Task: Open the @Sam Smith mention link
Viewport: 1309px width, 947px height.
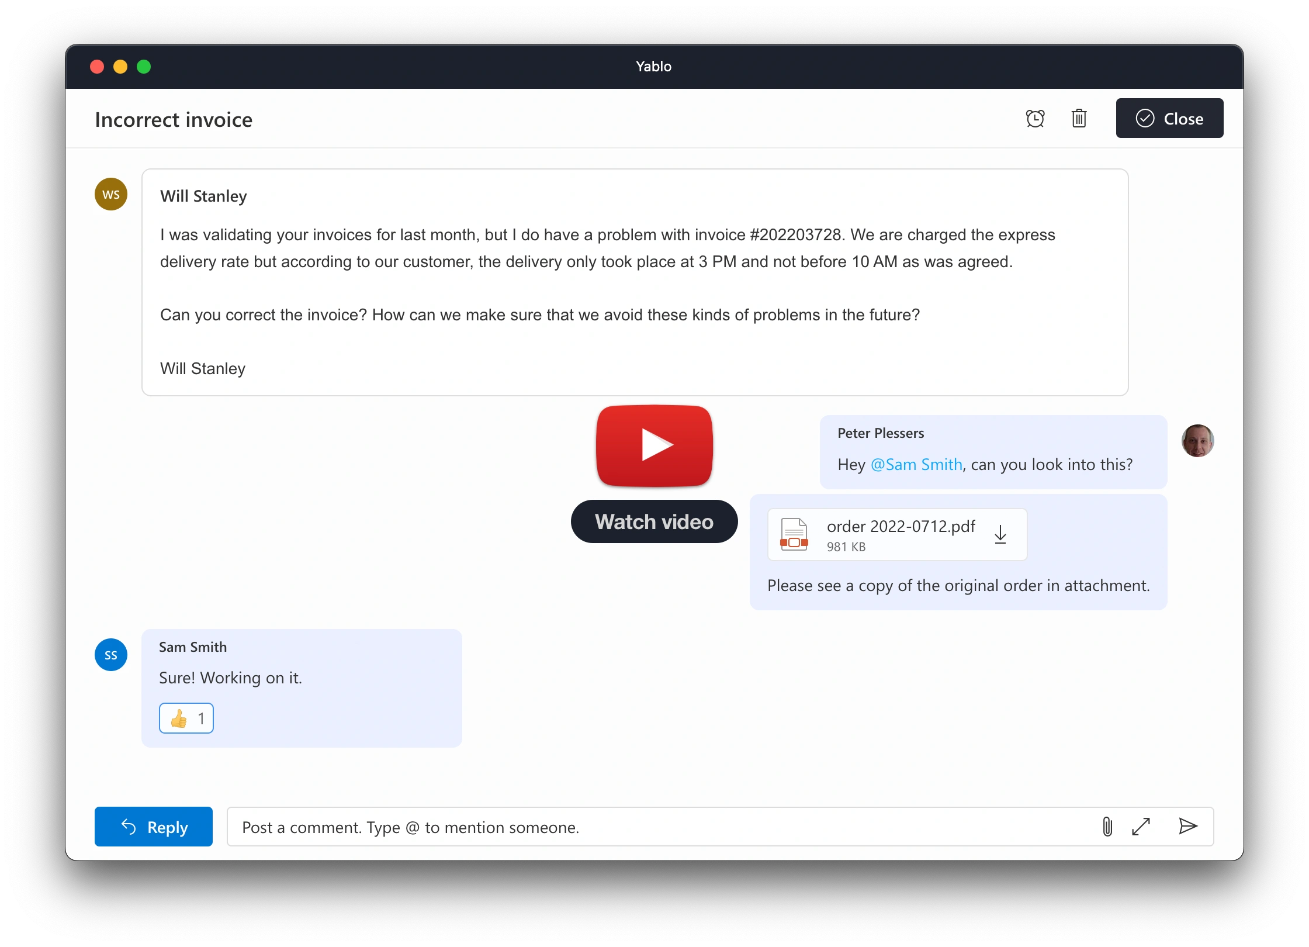Action: pos(917,464)
